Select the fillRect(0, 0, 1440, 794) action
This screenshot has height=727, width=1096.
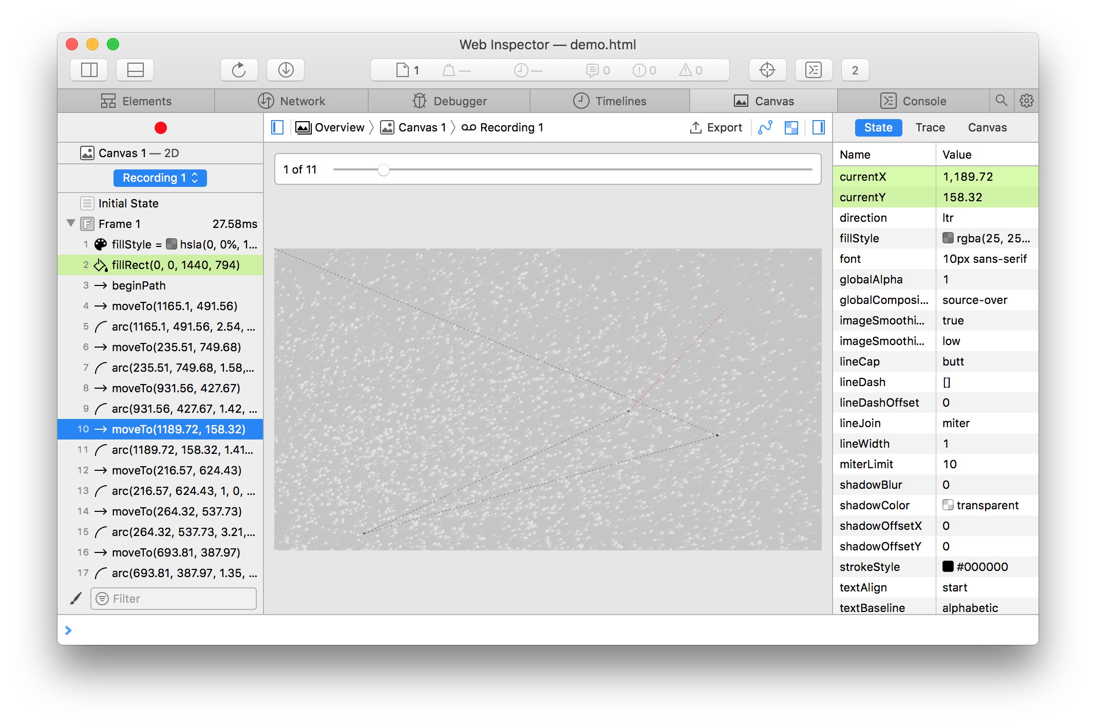pyautogui.click(x=160, y=265)
